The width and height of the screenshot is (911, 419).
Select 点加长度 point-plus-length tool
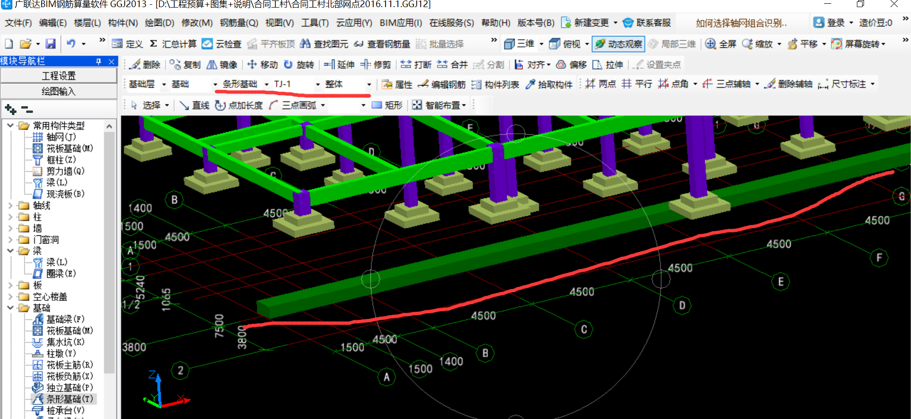[239, 105]
